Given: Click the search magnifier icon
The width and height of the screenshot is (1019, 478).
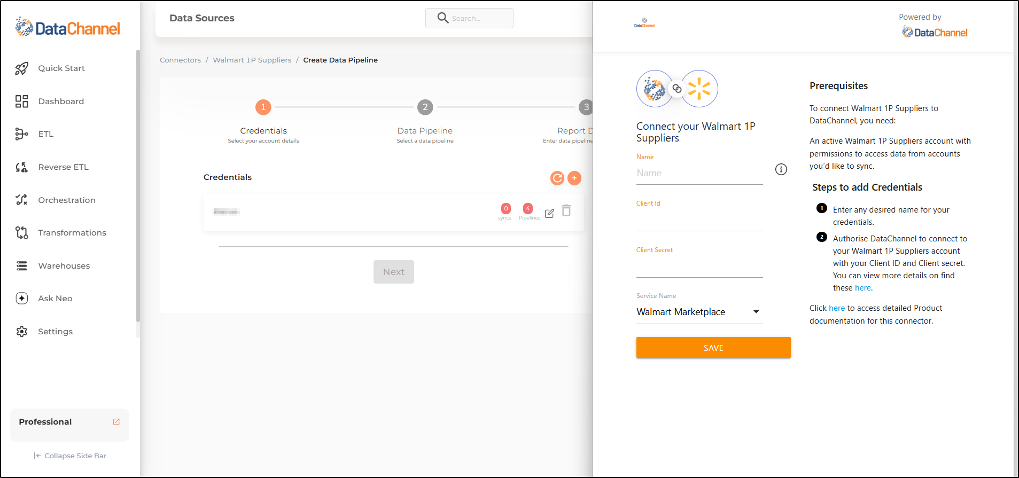Looking at the screenshot, I should [x=442, y=18].
